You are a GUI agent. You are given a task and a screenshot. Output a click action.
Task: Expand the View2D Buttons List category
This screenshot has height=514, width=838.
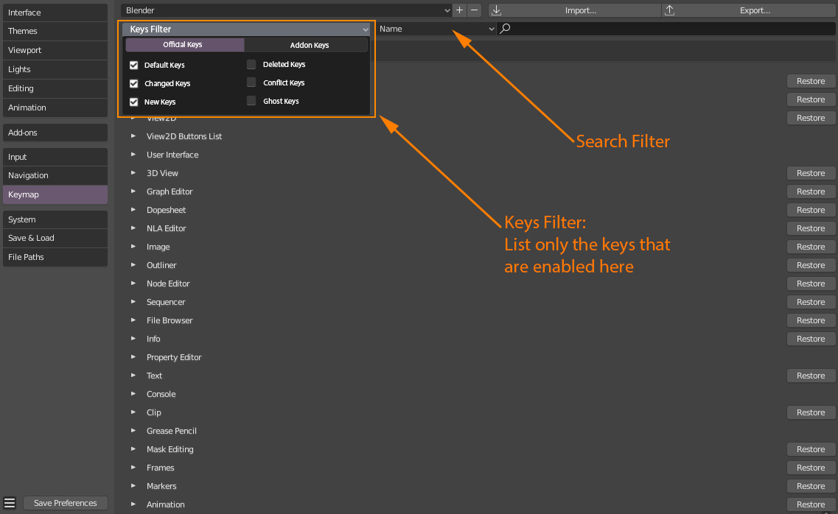point(133,136)
